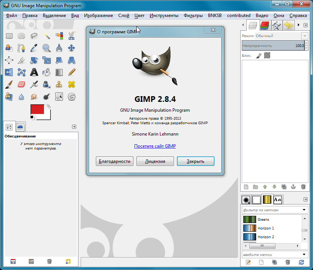Select the Move tool
This screenshot has height=270, width=313.
72,48
